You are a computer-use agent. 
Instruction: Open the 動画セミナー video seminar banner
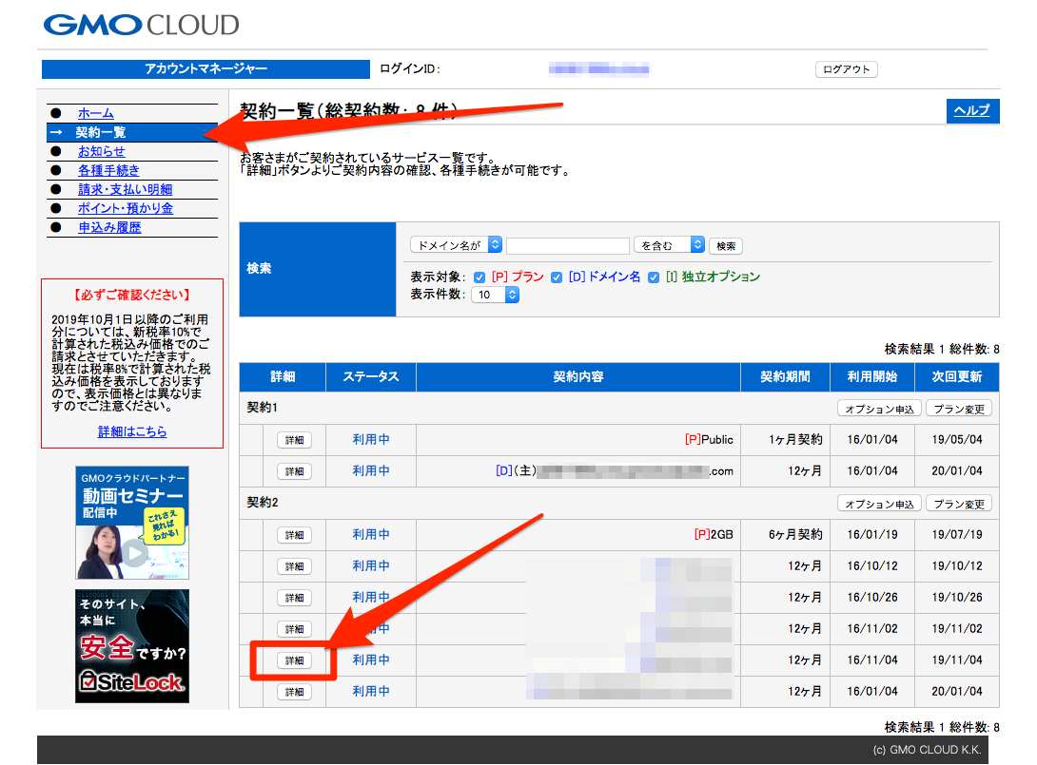click(132, 522)
